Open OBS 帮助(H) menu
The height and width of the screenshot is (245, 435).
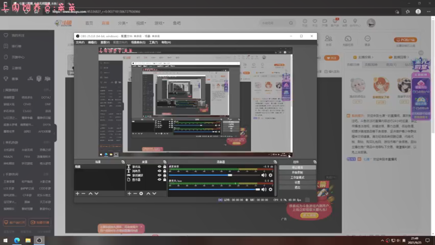tap(166, 42)
